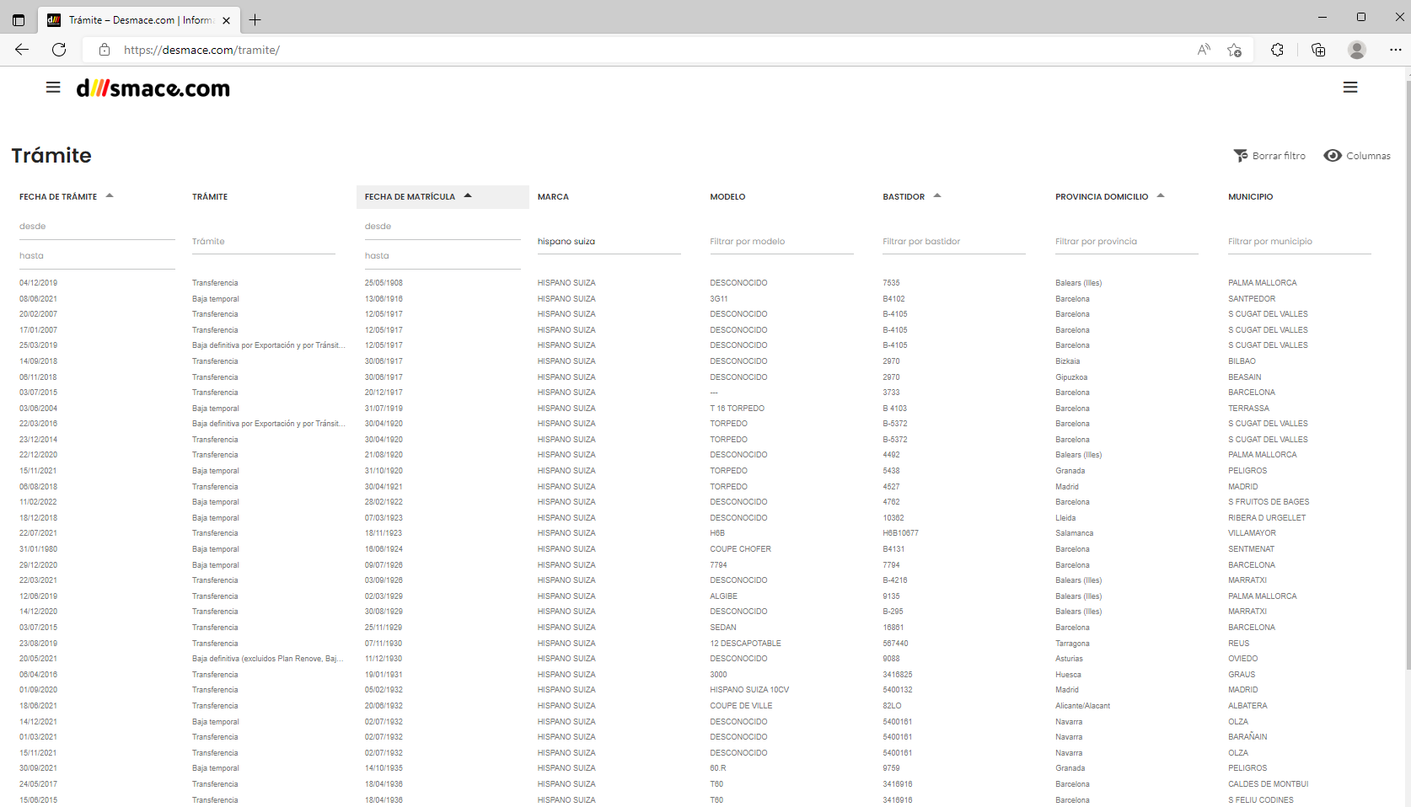Open browser Extensions menu

(x=1277, y=50)
